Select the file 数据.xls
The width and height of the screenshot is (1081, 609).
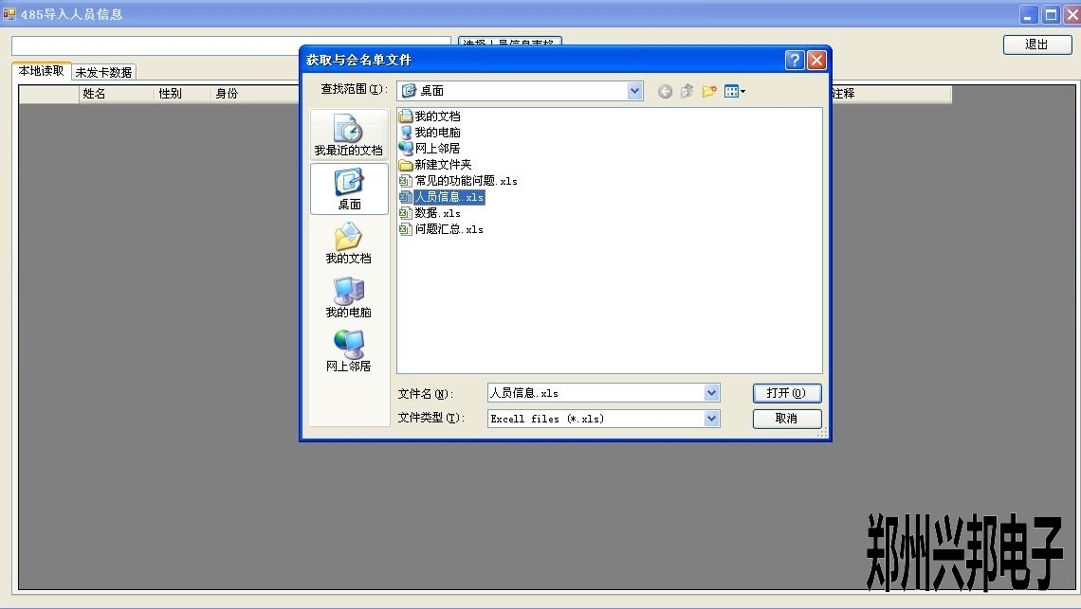(437, 213)
